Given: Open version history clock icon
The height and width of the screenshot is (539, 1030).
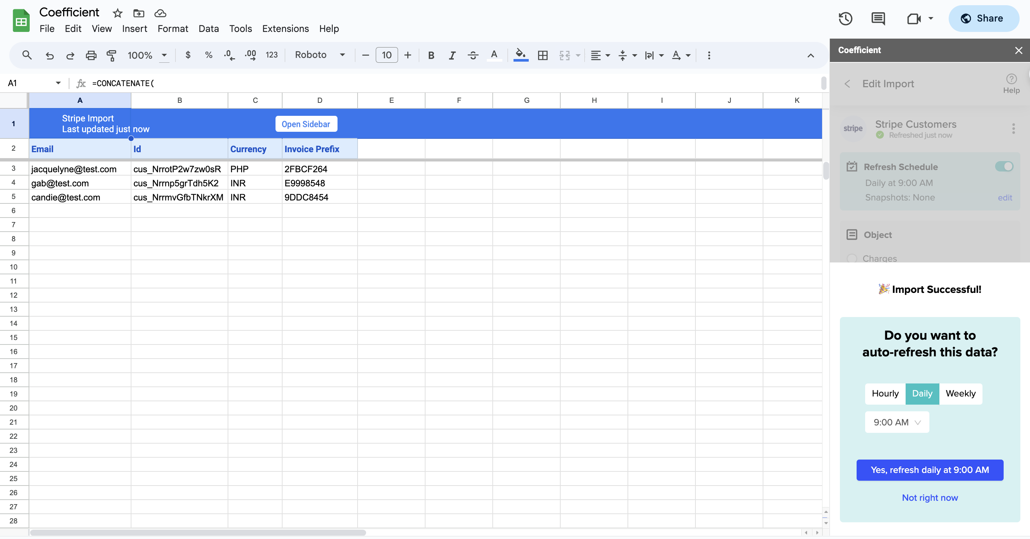Looking at the screenshot, I should [845, 19].
